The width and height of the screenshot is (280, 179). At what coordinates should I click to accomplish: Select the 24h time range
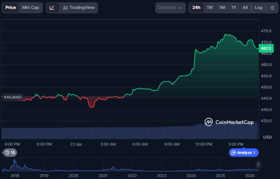point(196,8)
